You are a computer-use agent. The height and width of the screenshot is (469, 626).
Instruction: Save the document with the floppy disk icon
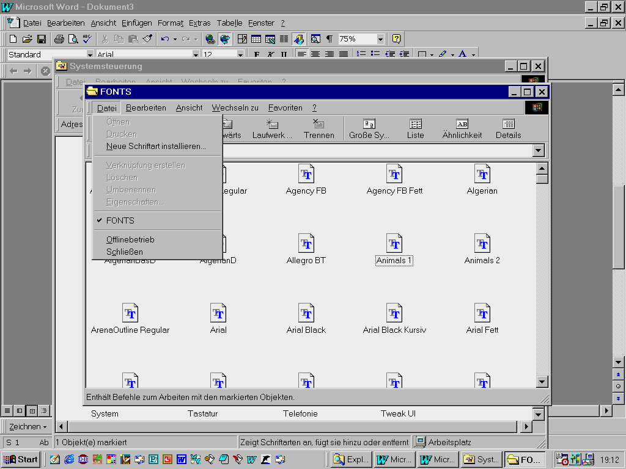(41, 39)
